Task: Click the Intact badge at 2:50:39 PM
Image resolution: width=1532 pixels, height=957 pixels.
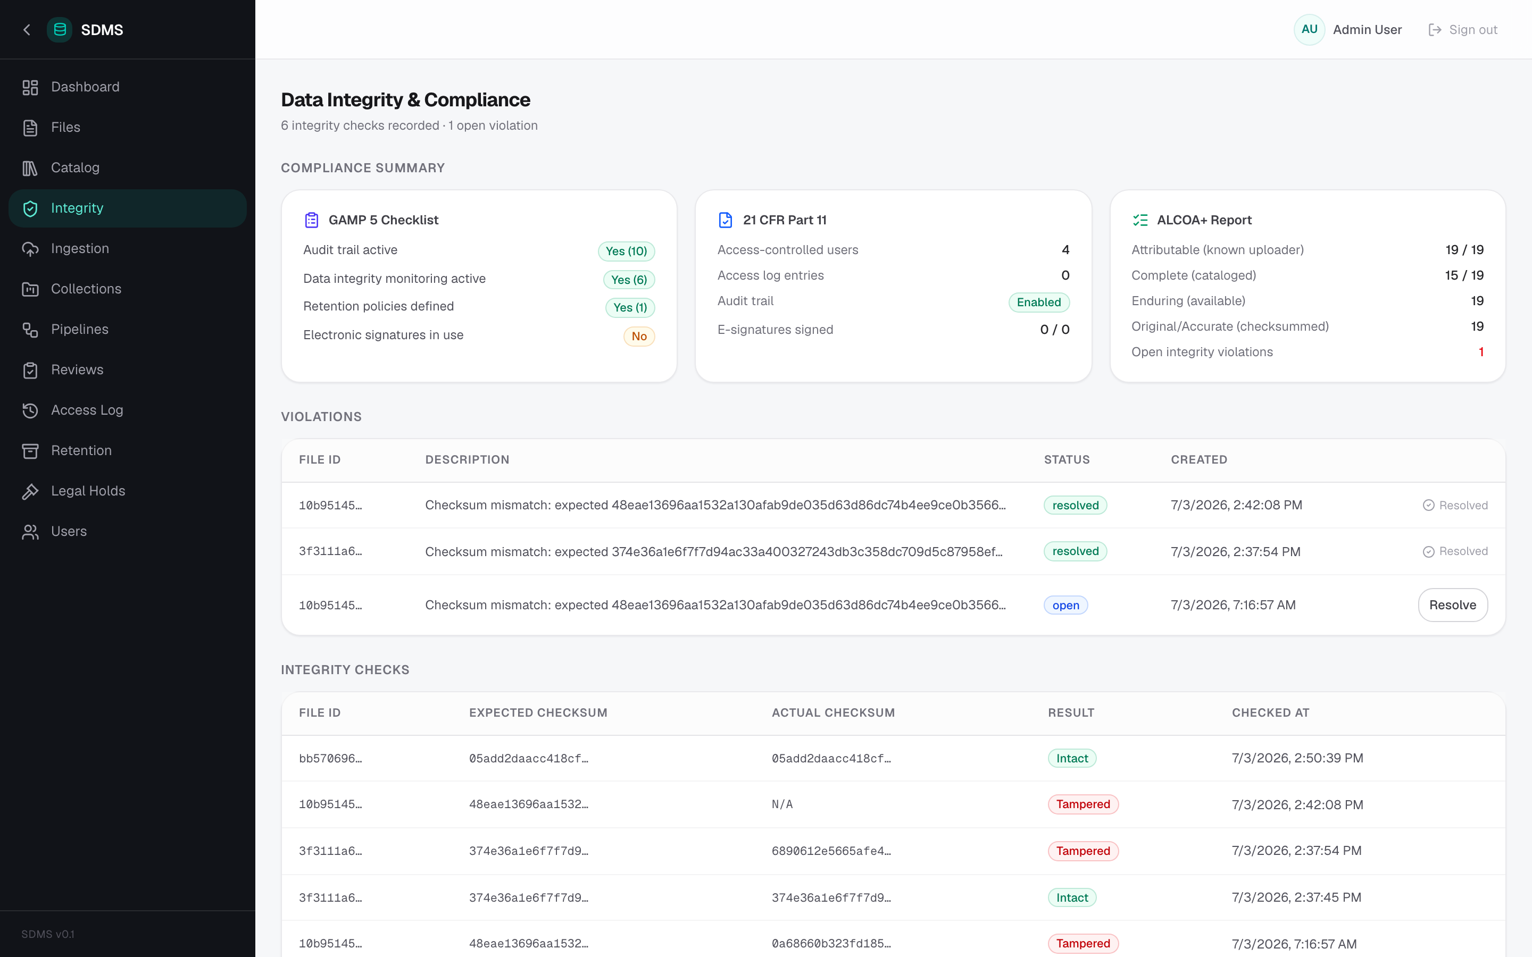Action: coord(1072,758)
